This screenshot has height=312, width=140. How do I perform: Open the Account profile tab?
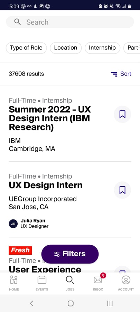(126, 283)
